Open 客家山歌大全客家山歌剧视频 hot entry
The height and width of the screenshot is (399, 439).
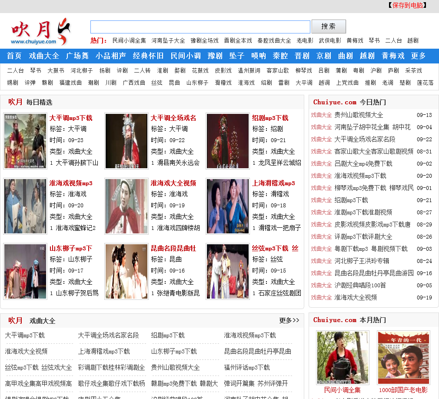(374, 152)
